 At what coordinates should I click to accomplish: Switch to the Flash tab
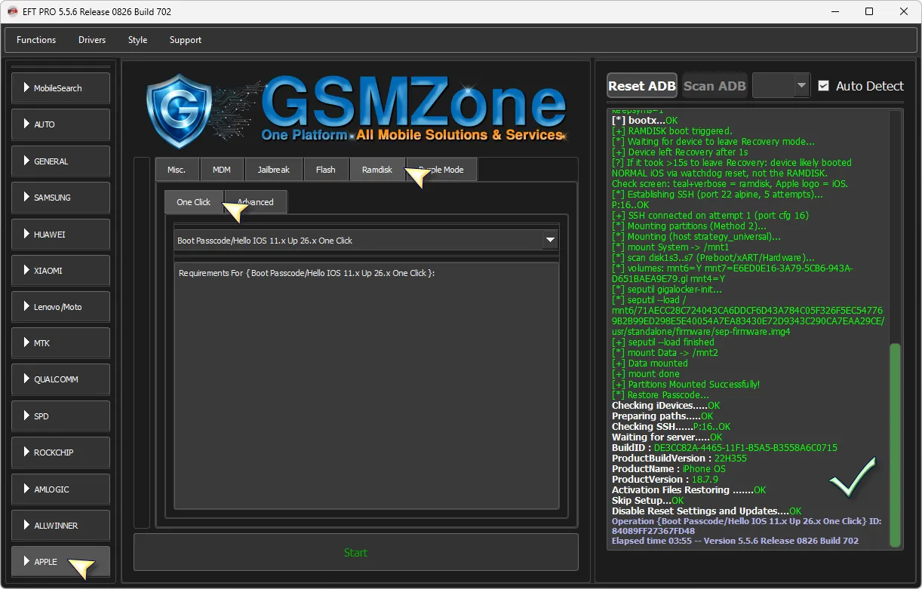(x=326, y=170)
